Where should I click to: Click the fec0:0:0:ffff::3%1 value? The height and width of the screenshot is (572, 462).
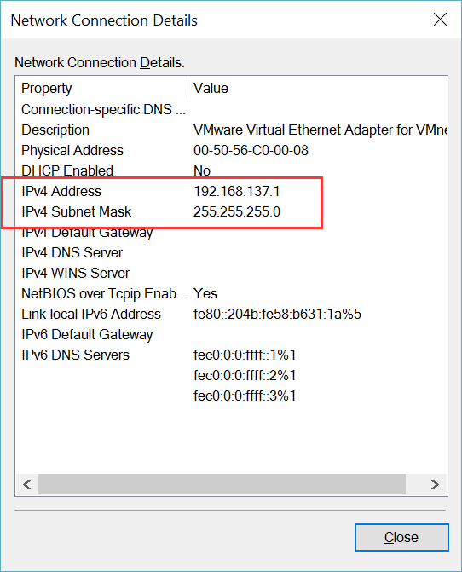tap(245, 396)
